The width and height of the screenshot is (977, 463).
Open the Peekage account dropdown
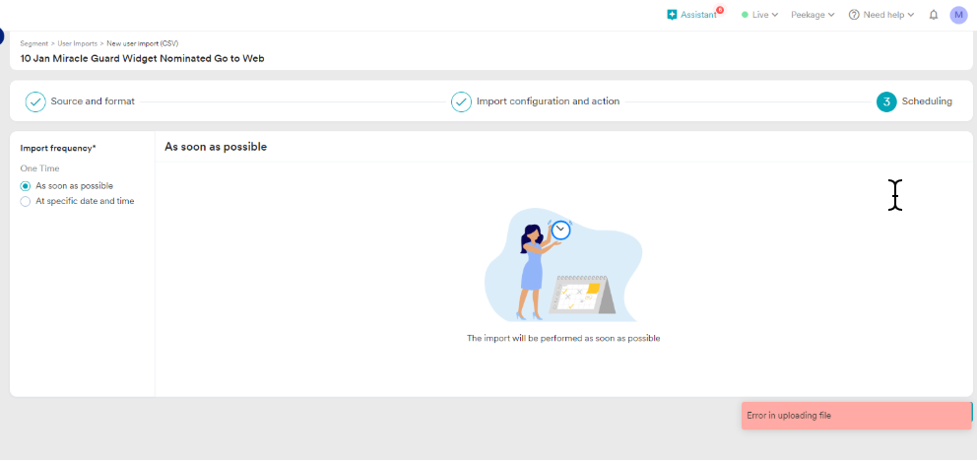click(813, 15)
